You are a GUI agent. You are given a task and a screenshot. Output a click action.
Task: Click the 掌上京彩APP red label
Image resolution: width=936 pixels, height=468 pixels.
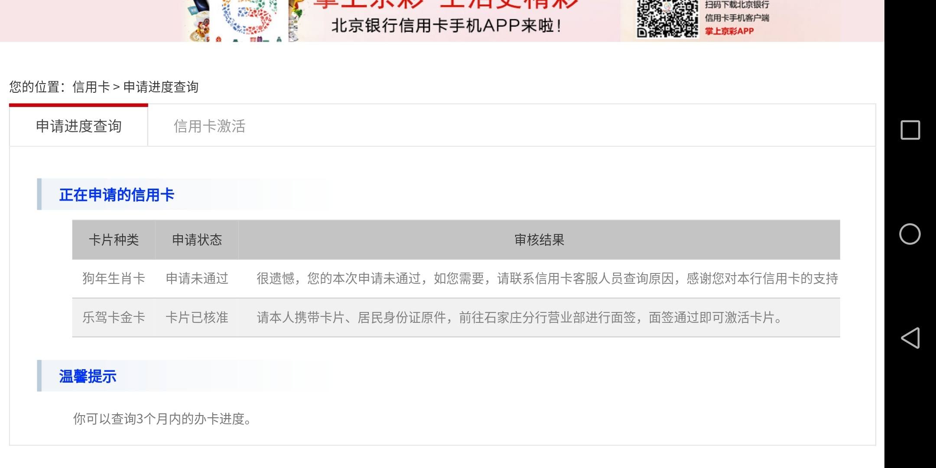tap(729, 31)
